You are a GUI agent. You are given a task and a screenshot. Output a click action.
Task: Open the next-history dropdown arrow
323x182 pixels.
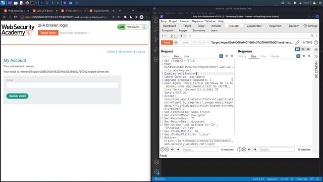coord(208,42)
